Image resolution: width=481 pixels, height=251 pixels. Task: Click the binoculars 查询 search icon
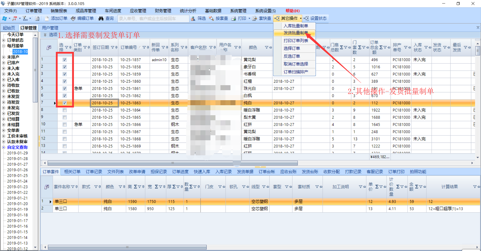point(101,19)
